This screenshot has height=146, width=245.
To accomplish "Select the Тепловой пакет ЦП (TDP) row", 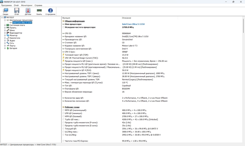I will 76,55.
